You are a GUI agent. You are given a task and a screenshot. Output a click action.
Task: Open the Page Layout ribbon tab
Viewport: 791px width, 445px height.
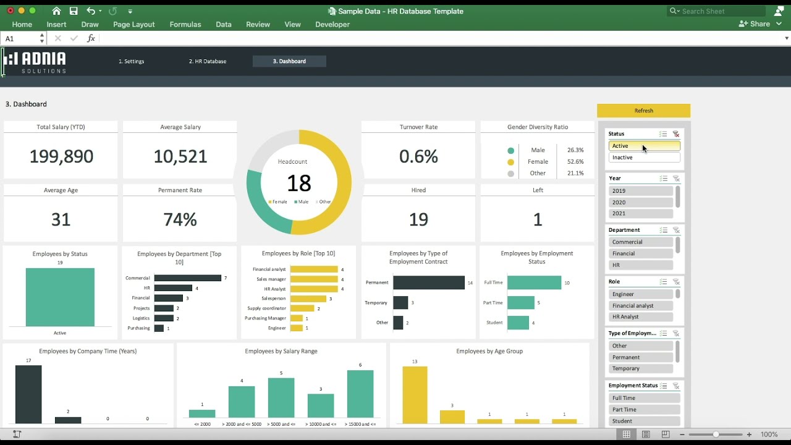133,24
